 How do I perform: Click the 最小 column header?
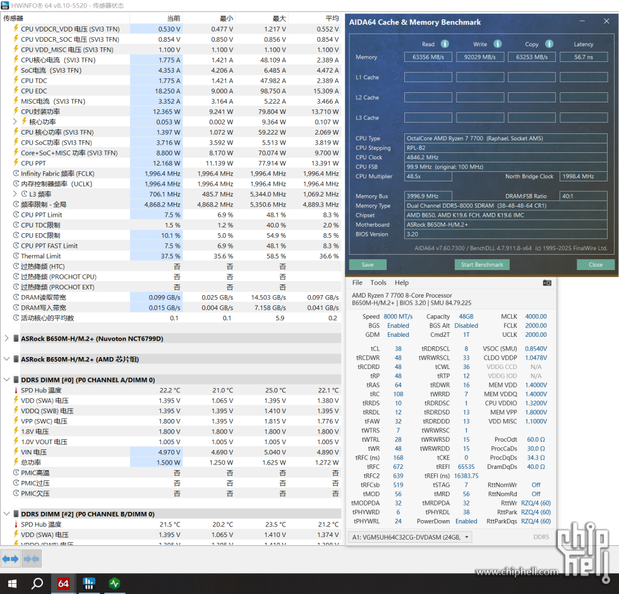pyautogui.click(x=209, y=18)
